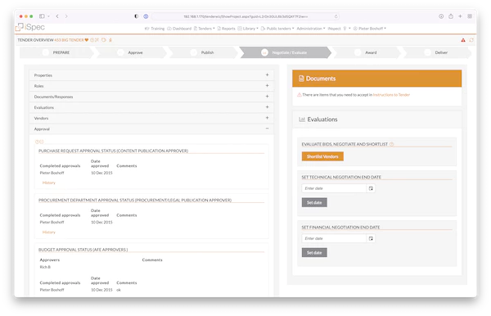Select the Award stage step
Screen dimensions: 491x316
[366, 52]
